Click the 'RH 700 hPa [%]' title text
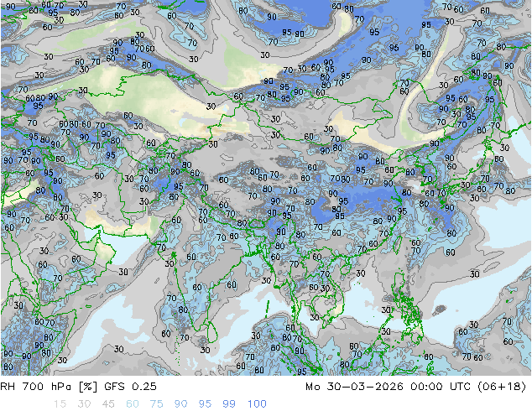532x411 pixels. coord(49,387)
